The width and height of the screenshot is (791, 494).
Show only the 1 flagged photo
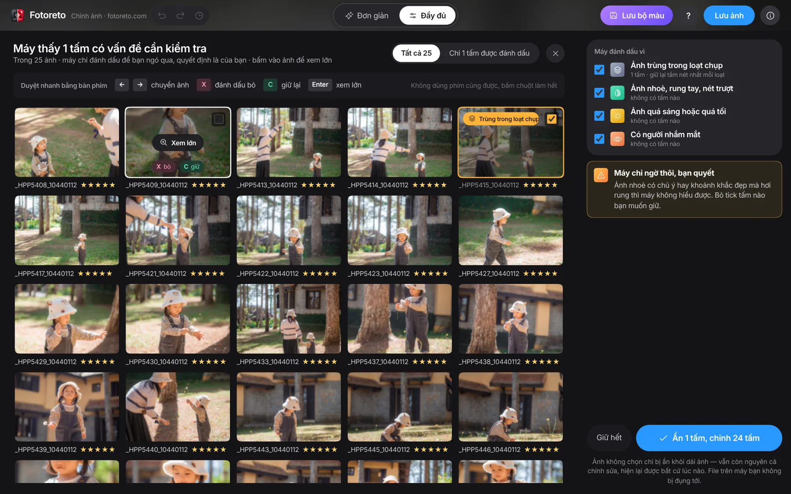[489, 53]
